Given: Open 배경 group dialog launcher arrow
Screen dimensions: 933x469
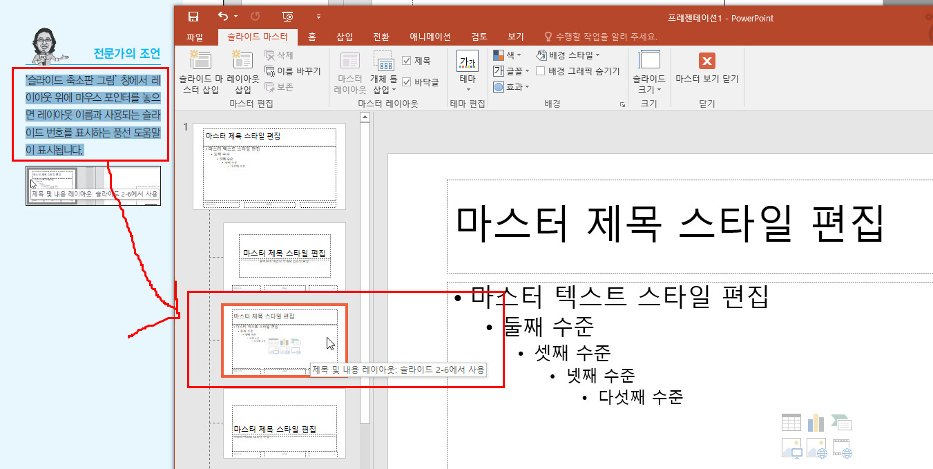Looking at the screenshot, I should coord(622,104).
